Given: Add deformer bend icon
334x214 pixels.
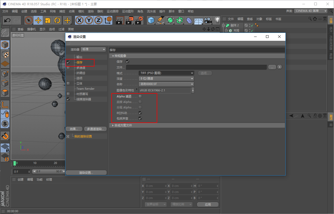Looking at the screenshot, I should (189, 20).
